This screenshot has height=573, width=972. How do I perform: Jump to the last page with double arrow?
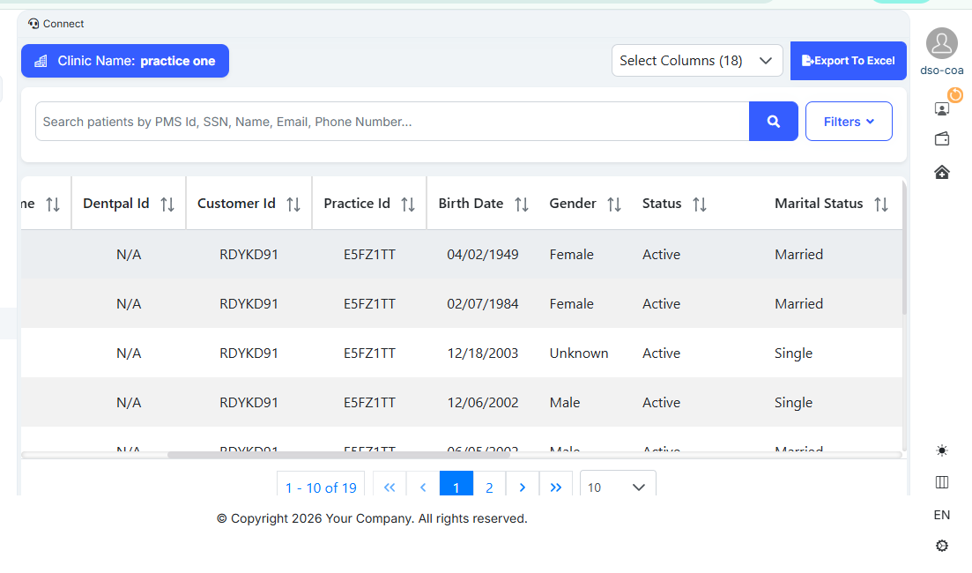point(556,487)
